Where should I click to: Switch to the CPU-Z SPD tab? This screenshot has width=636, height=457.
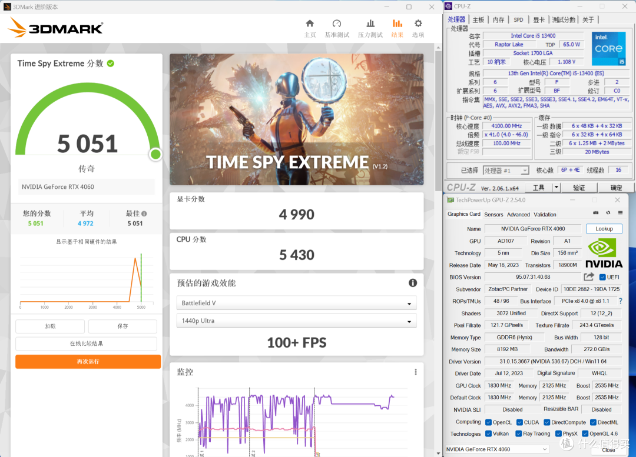[x=518, y=19]
